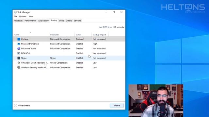The width and height of the screenshot is (209, 117).
Task: Maximize the Task Manager window
Action: point(114,12)
